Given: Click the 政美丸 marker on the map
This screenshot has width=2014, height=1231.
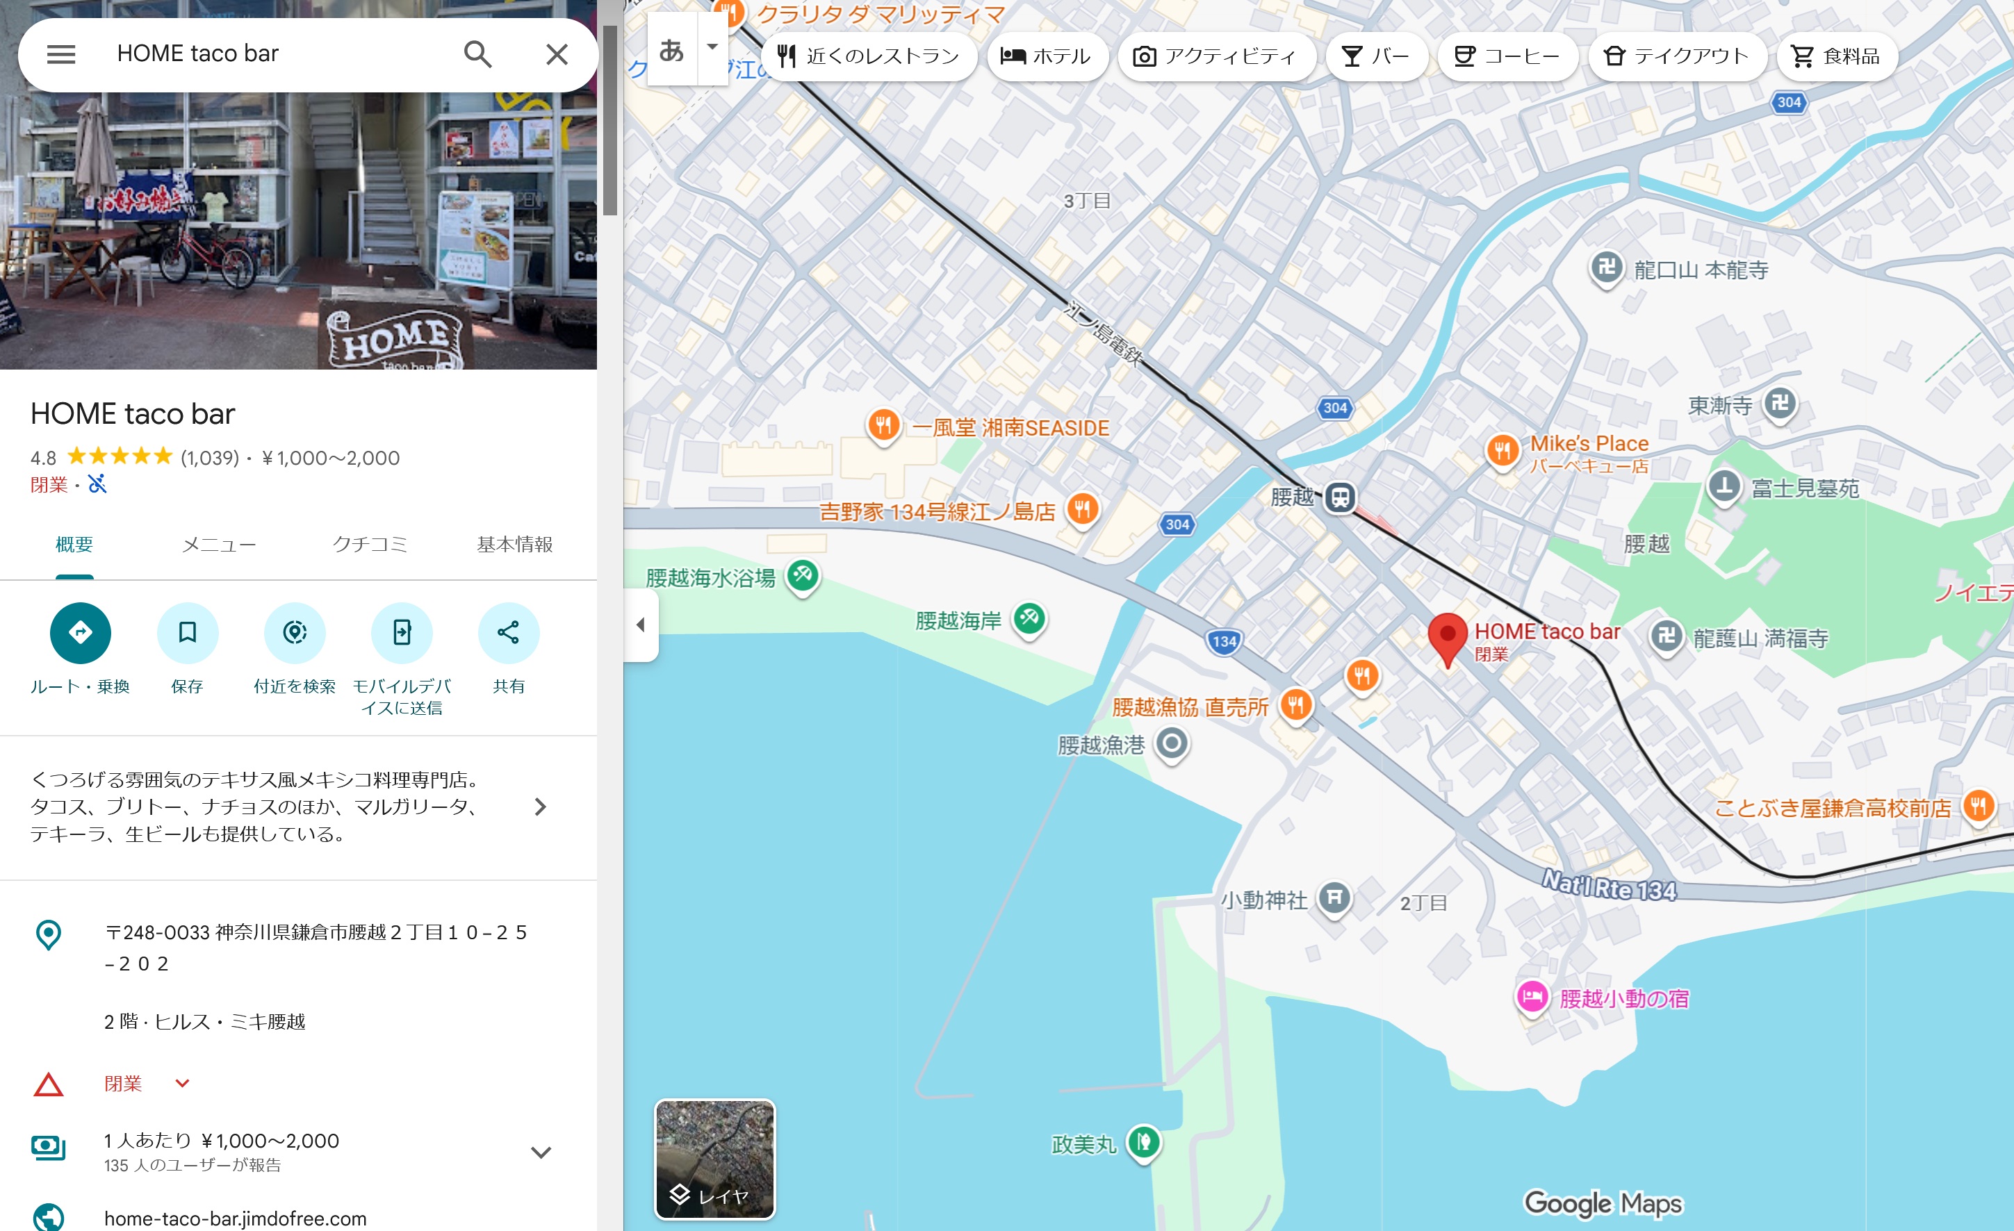Looking at the screenshot, I should tap(1143, 1142).
